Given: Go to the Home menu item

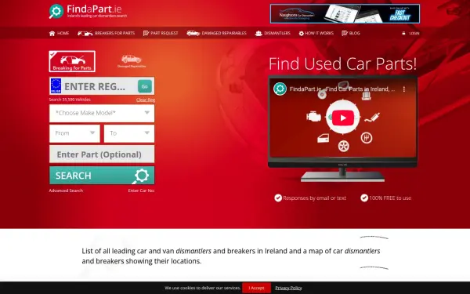Looking at the screenshot, I should tap(59, 33).
